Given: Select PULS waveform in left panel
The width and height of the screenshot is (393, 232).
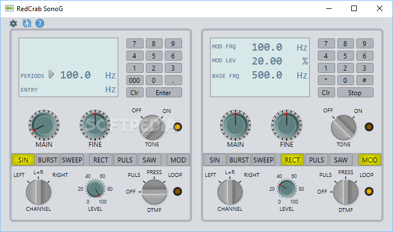Looking at the screenshot, I should coord(125,160).
